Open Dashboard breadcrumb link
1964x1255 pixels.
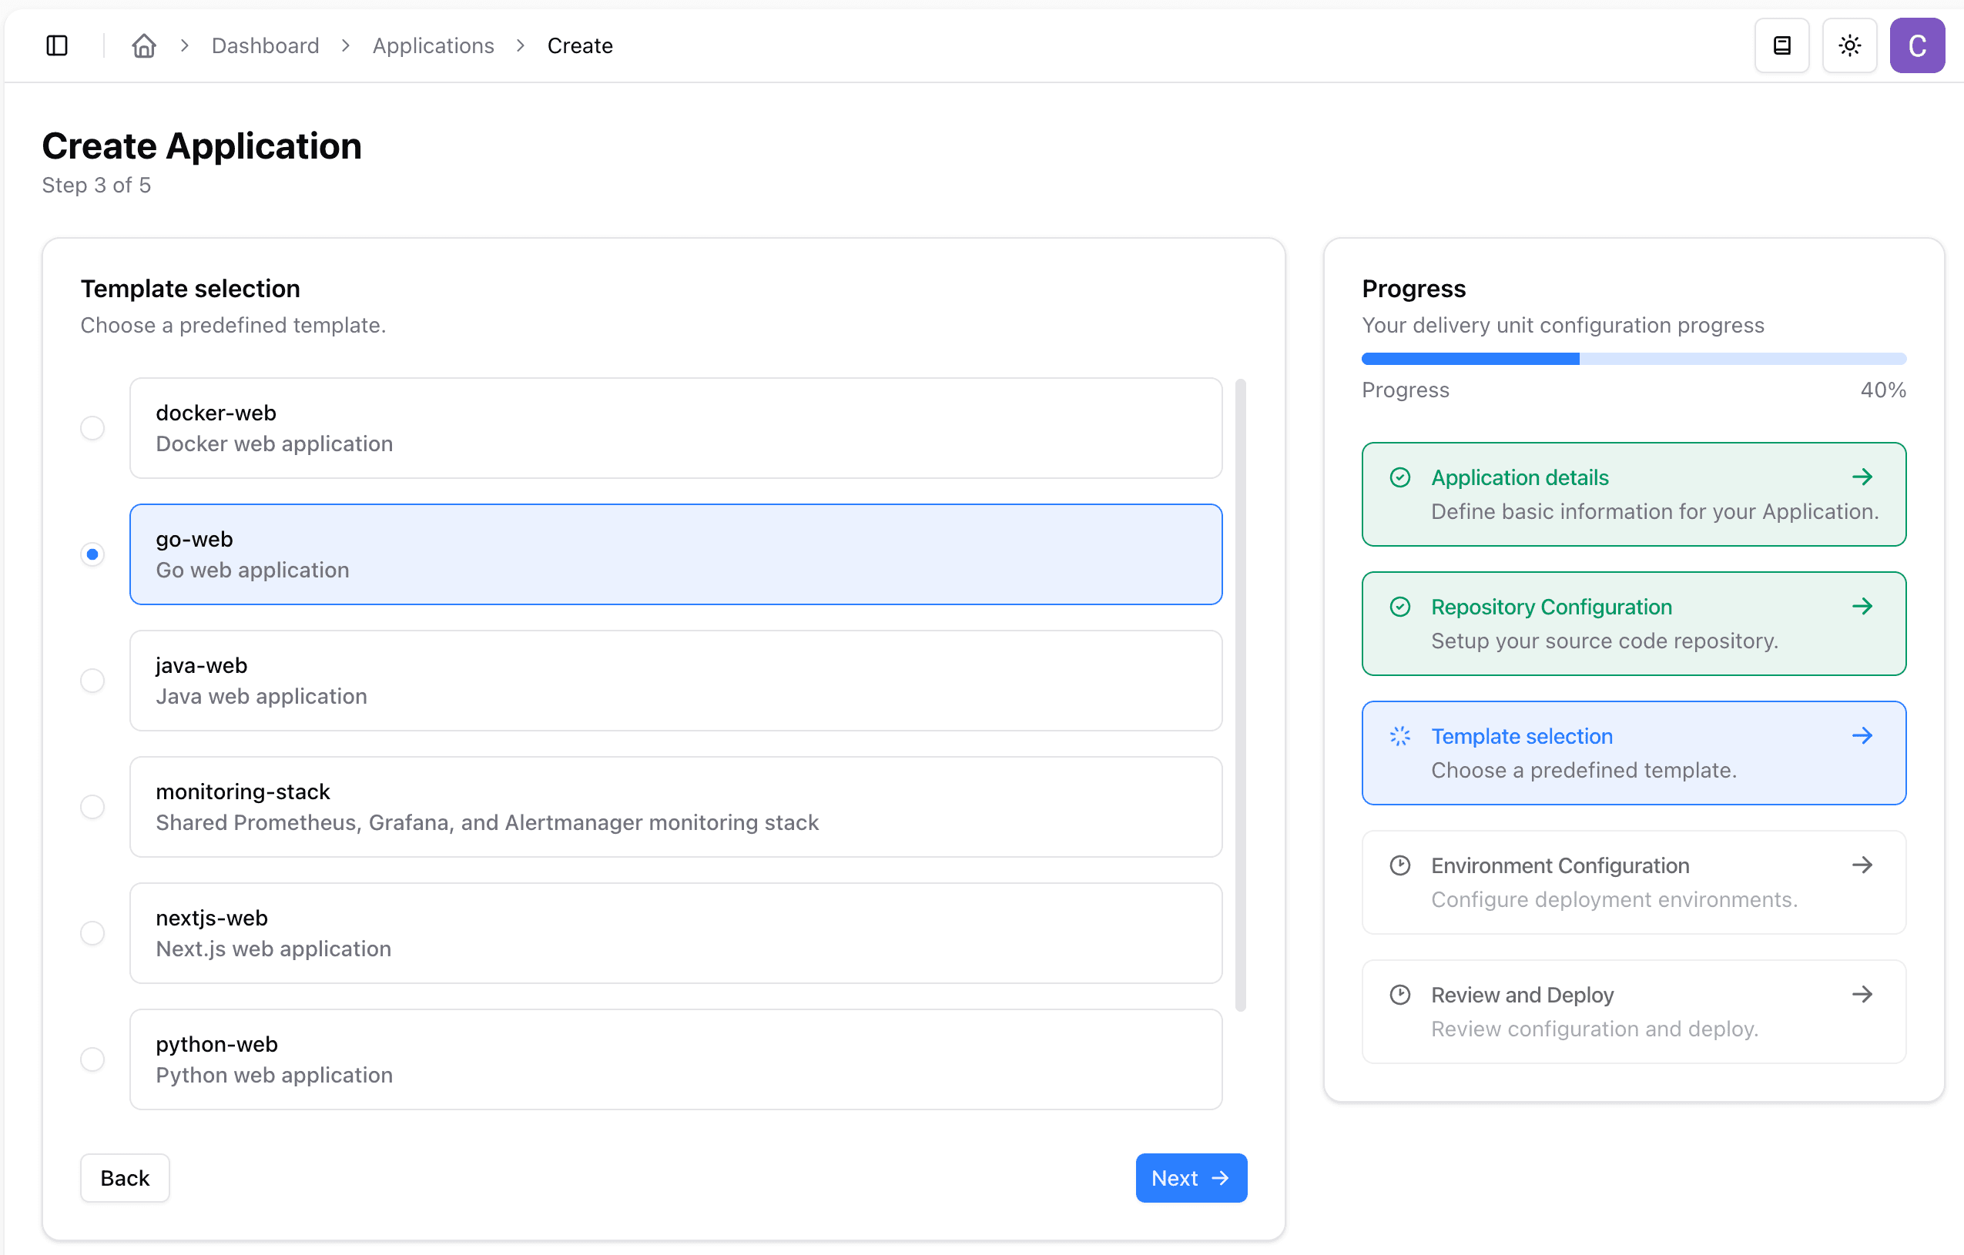point(265,45)
